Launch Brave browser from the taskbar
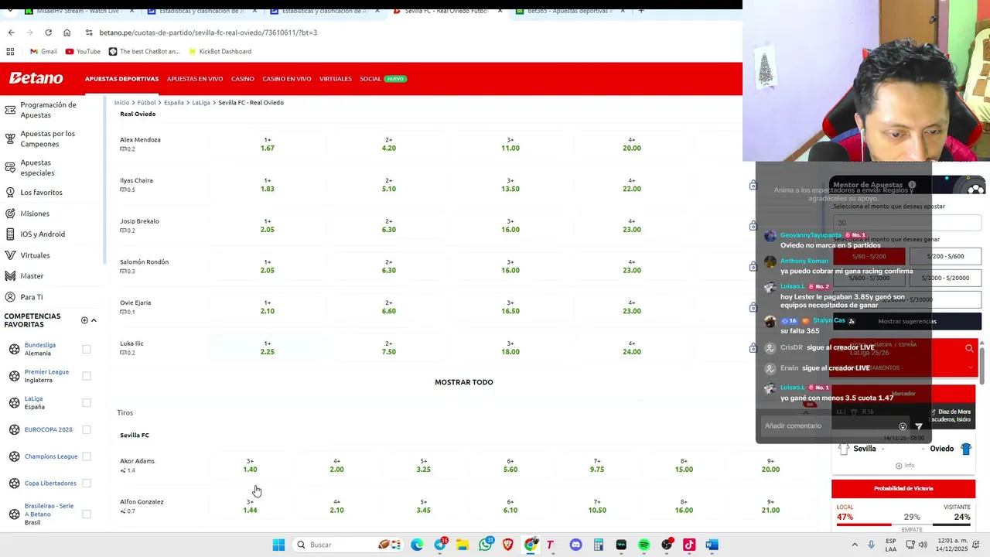The image size is (990, 557). pyautogui.click(x=508, y=545)
